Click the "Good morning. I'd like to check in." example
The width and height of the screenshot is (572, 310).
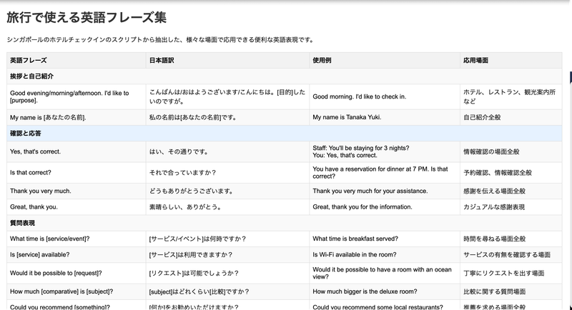[x=359, y=96]
